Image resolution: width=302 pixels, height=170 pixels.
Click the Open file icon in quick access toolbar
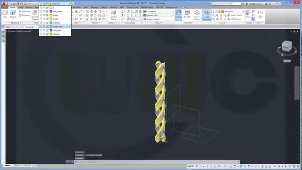pyautogui.click(x=14, y=4)
